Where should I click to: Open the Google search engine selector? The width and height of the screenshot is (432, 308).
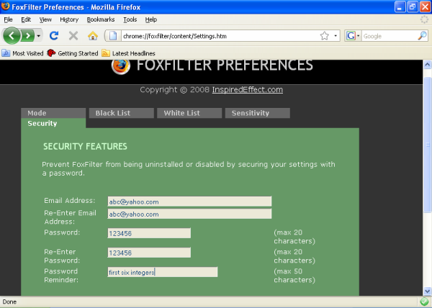point(353,36)
